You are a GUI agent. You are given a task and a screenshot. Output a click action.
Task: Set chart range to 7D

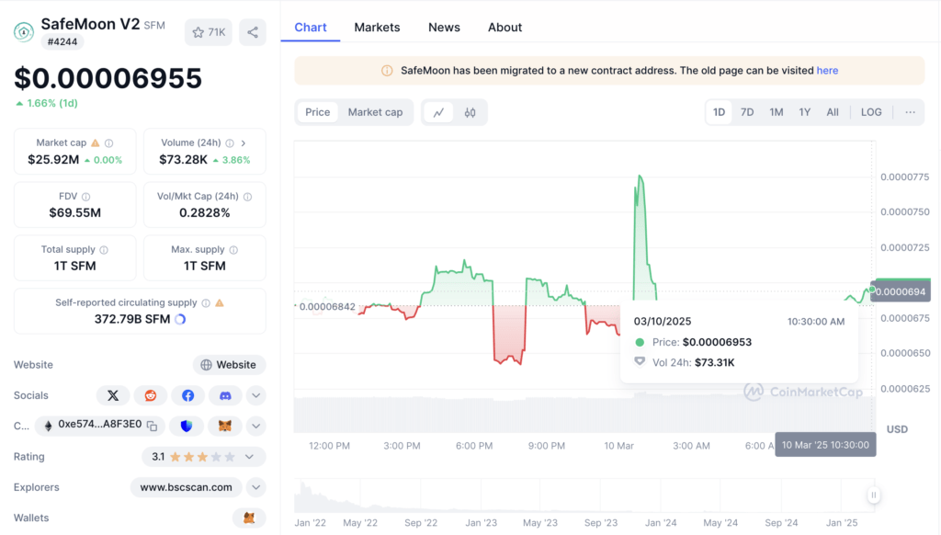(747, 112)
